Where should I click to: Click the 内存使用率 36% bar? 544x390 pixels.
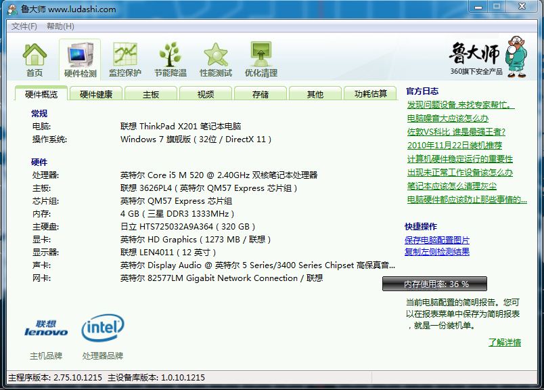tap(434, 284)
